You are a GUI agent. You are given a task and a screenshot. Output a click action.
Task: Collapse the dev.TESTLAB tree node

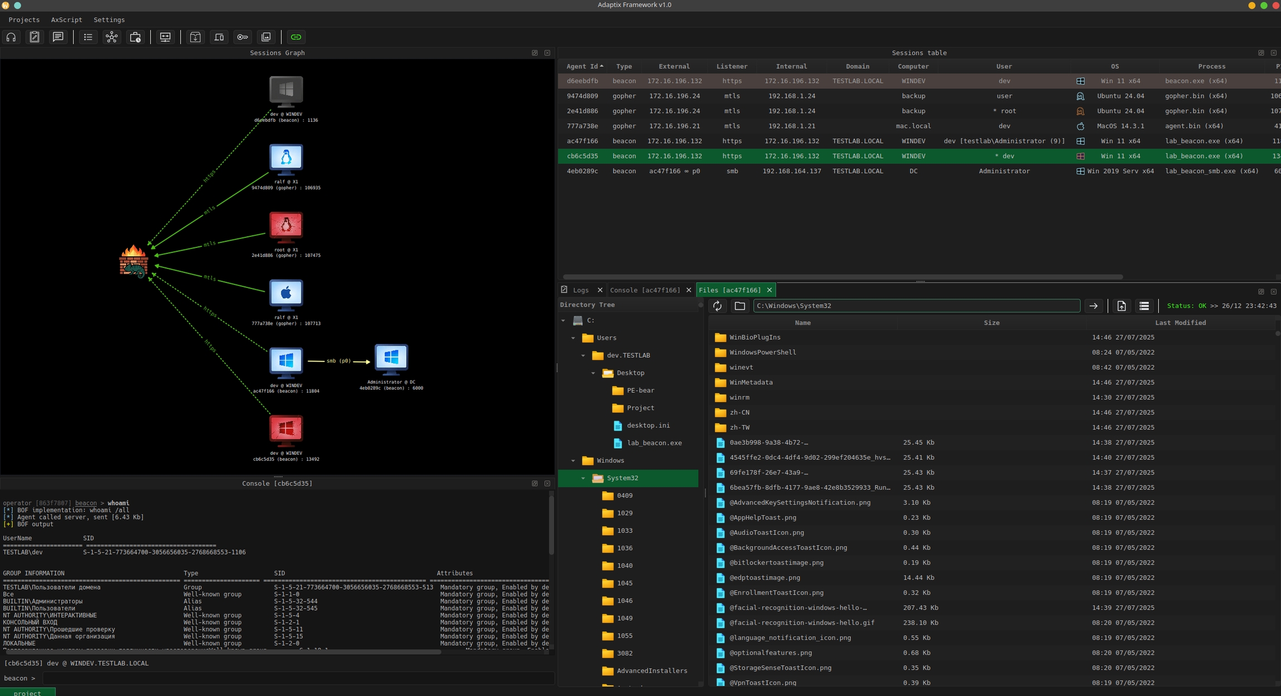pos(584,355)
